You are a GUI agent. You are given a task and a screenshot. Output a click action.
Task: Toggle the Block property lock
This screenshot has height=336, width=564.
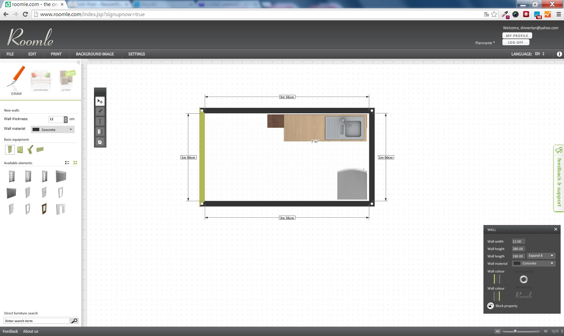click(x=490, y=306)
